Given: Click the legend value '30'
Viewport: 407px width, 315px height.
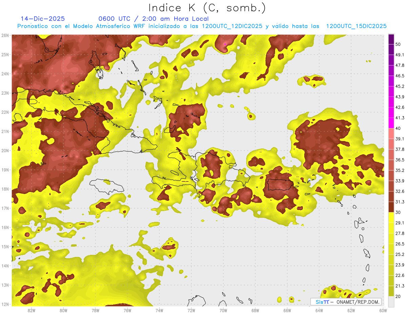Looking at the screenshot, I should coord(399,212).
